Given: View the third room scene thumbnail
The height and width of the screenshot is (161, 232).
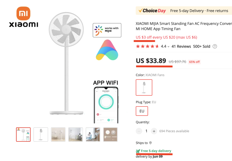Looking at the screenshot, I should [x=58, y=135].
